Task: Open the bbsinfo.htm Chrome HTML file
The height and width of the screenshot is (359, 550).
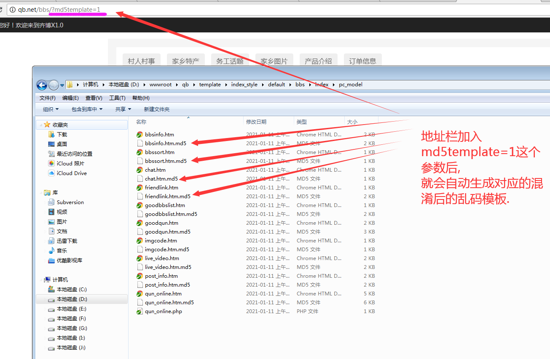Action: tap(159, 135)
